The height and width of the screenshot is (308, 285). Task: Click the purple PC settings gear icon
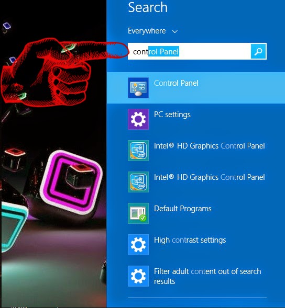[138, 119]
